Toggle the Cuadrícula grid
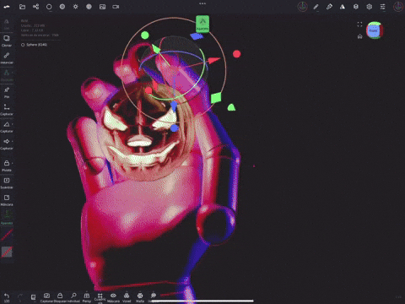The image size is (405, 304). 100,298
